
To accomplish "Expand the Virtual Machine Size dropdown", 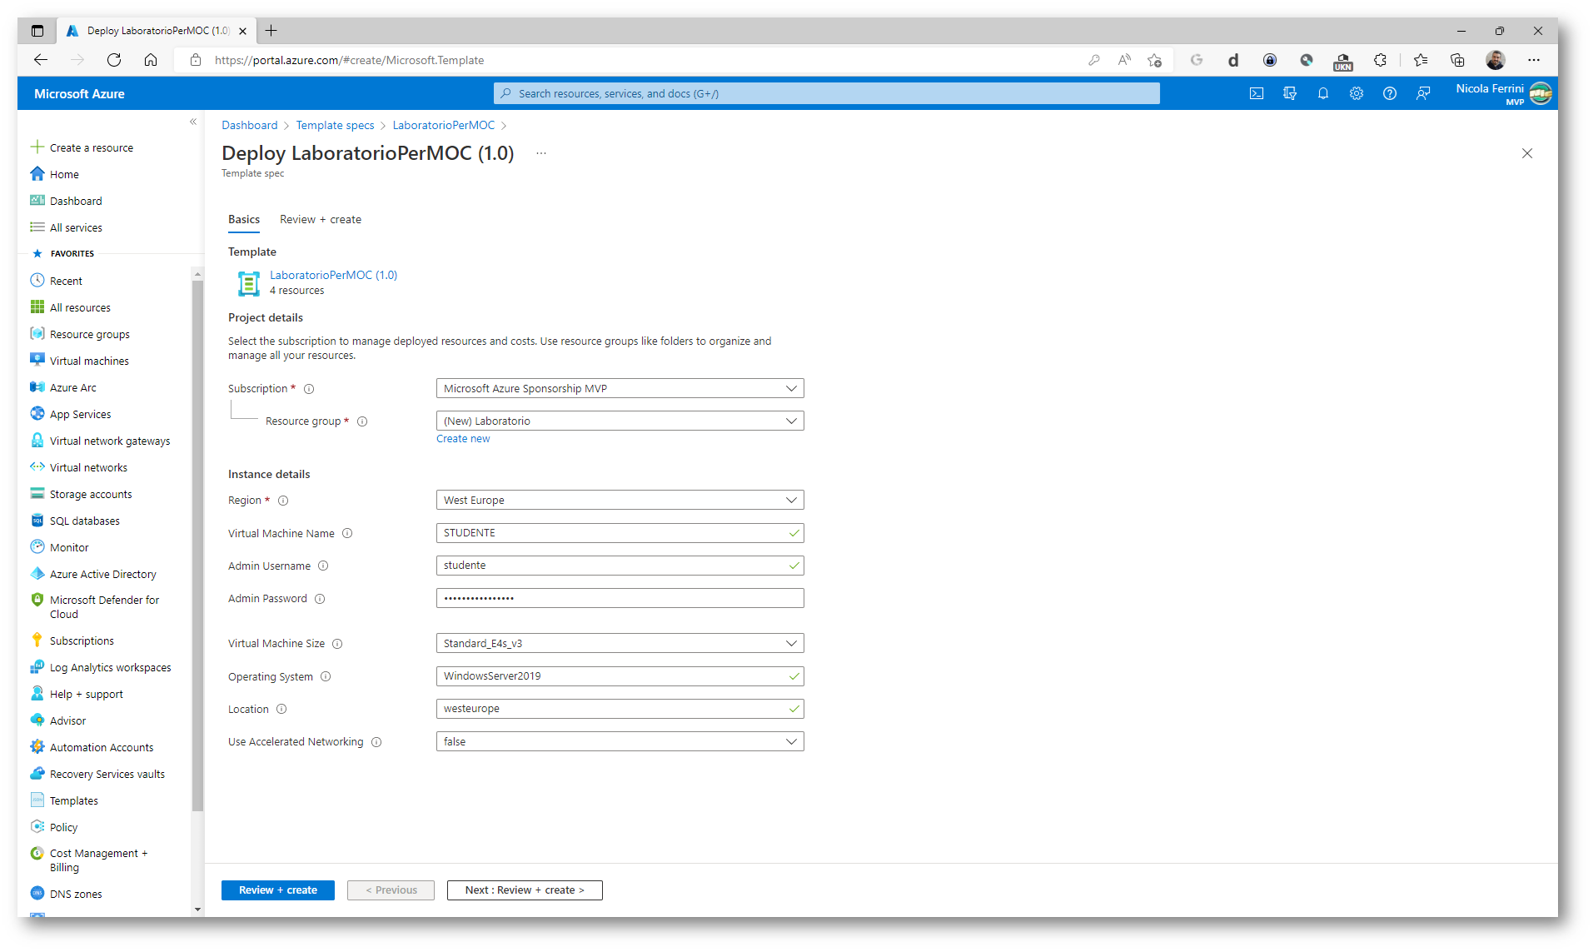I will coord(620,644).
